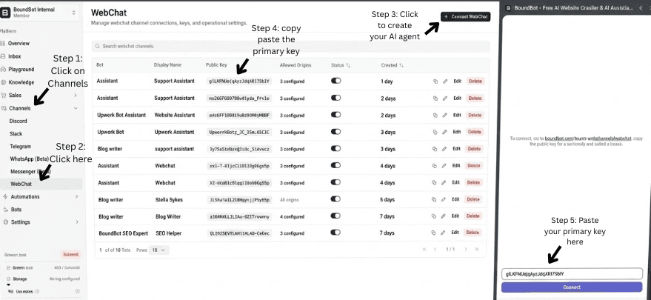This screenshot has height=300, width=651.
Task: Click the copy icon for SEO Helper row
Action: (435, 234)
